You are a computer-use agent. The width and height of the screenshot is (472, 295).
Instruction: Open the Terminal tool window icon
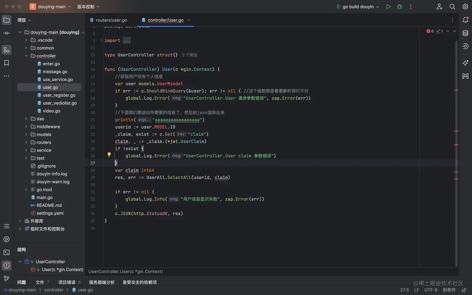pyautogui.click(x=7, y=252)
